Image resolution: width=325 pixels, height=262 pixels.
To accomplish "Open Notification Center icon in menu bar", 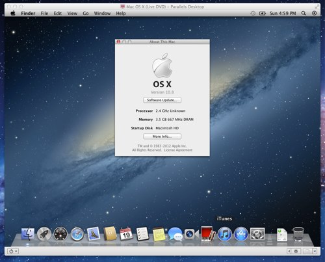I will (x=314, y=14).
